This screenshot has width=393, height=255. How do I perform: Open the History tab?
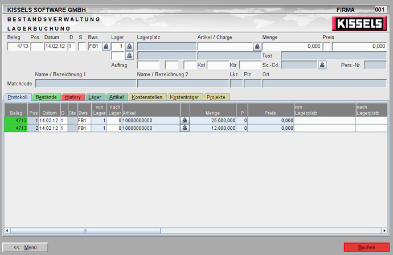(x=73, y=97)
